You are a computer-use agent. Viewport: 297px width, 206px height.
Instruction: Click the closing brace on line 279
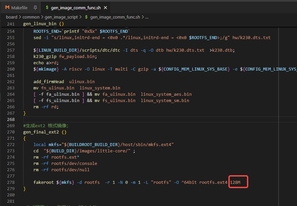coord(25,189)
